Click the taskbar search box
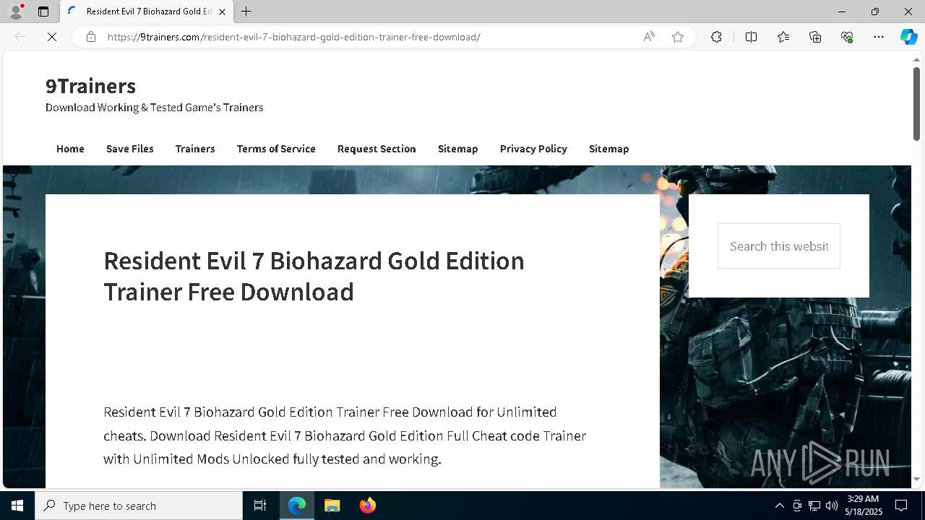The width and height of the screenshot is (925, 520). 139,506
